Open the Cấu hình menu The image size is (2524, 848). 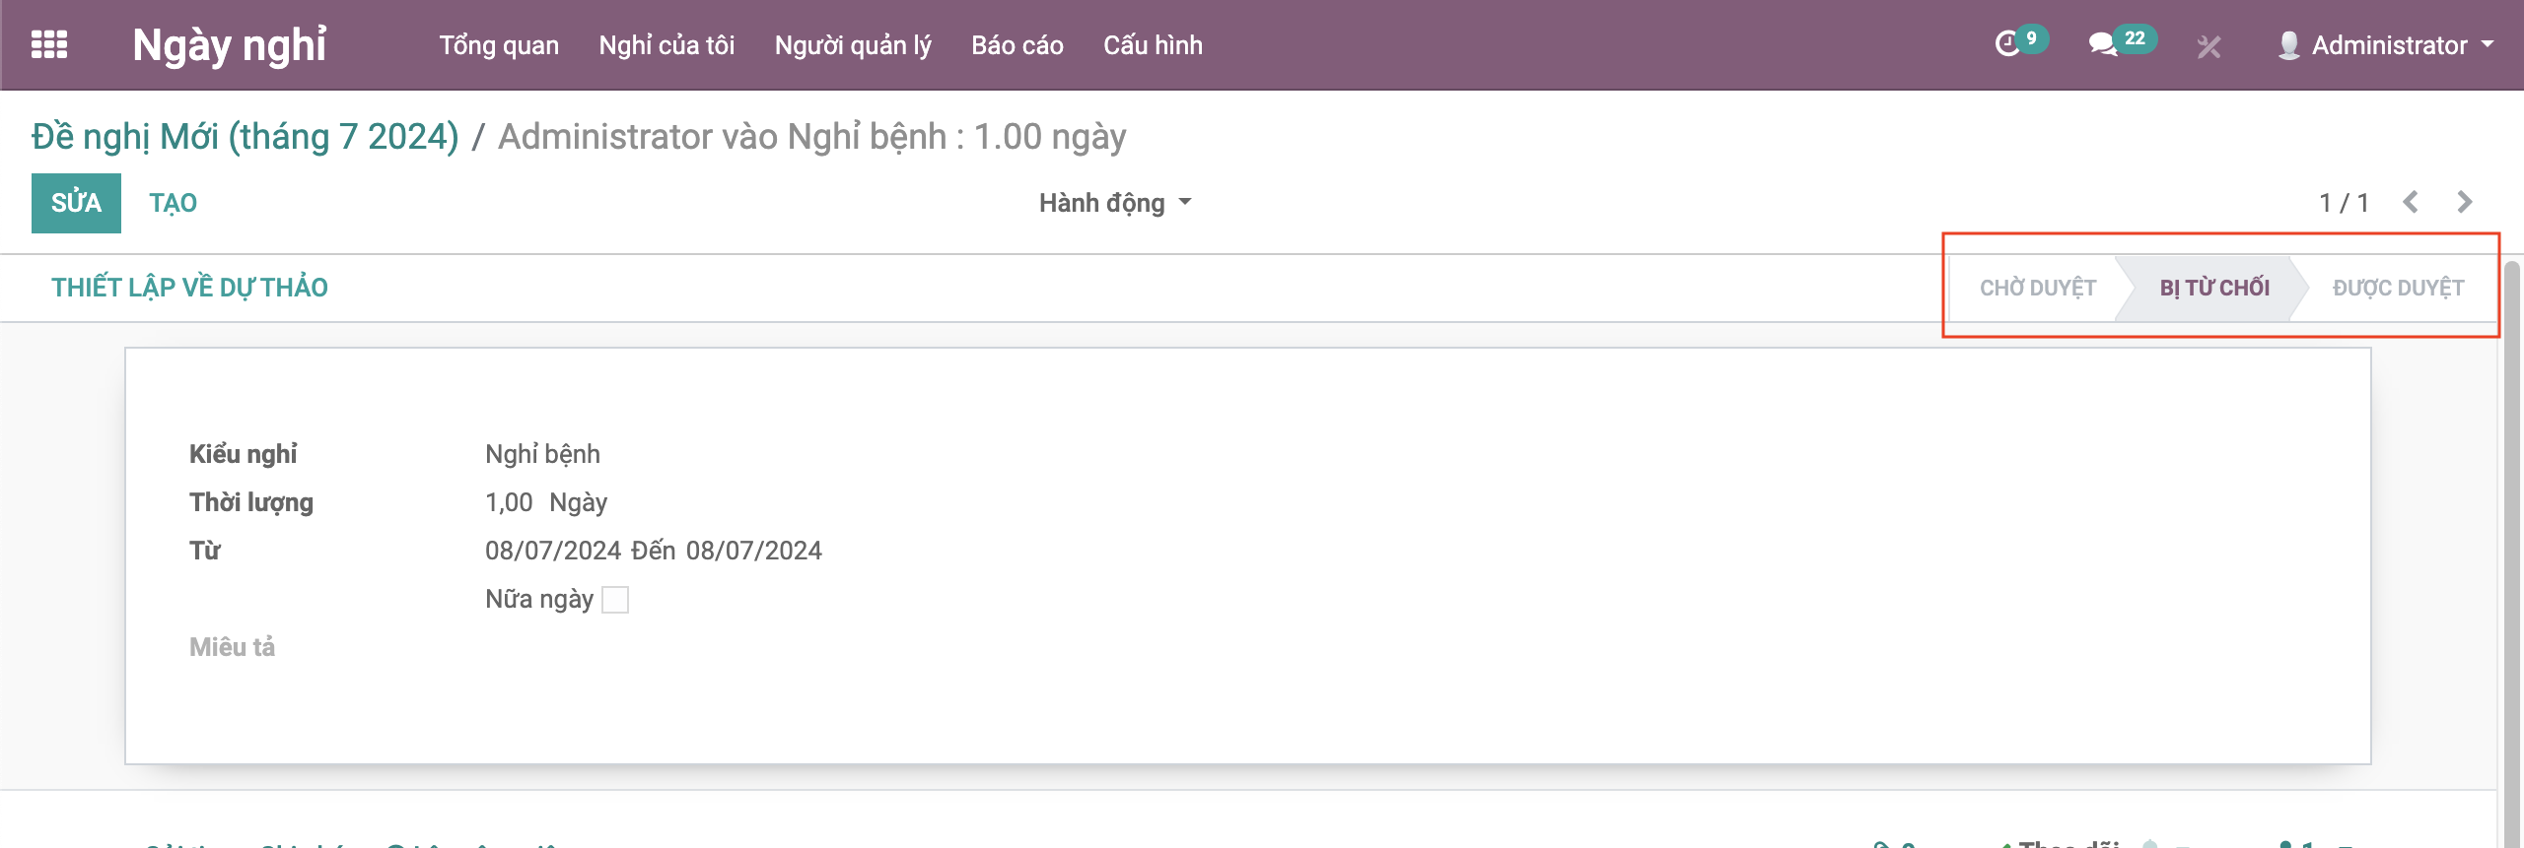tap(1153, 45)
